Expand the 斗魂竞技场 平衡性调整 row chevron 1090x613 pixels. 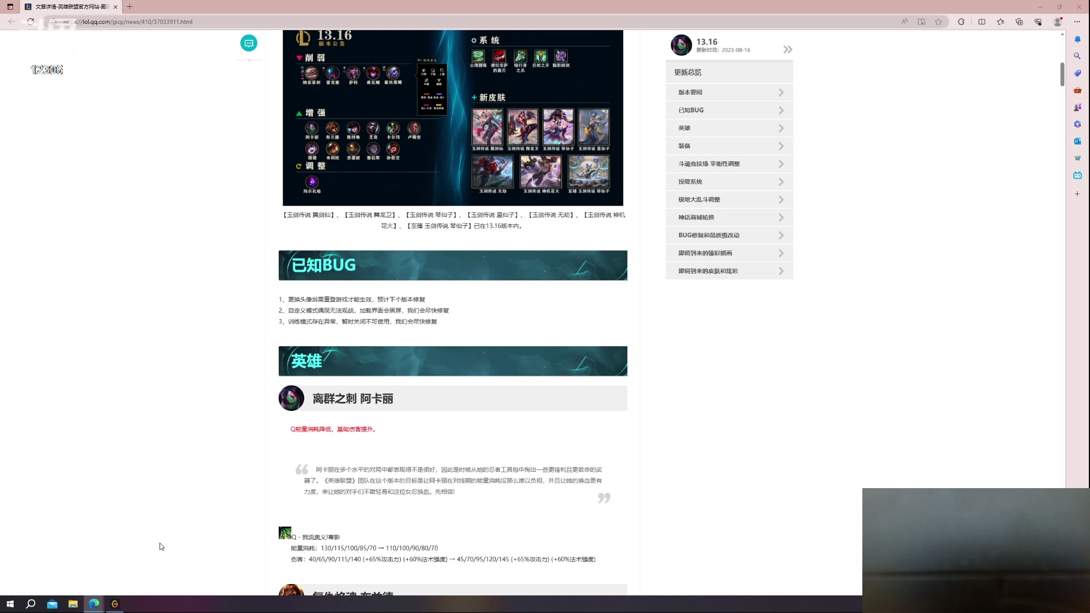[781, 164]
